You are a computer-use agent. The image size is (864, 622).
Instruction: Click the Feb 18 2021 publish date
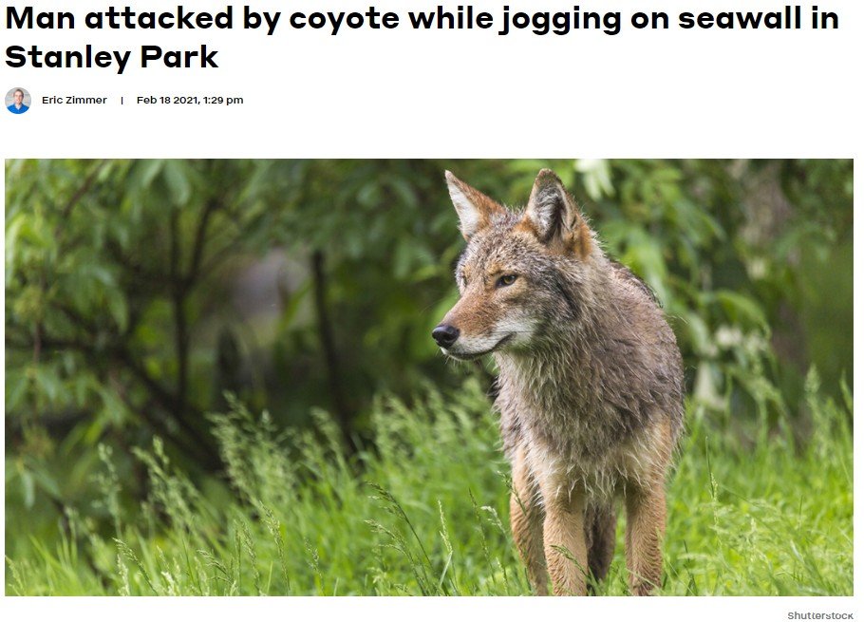coord(167,101)
